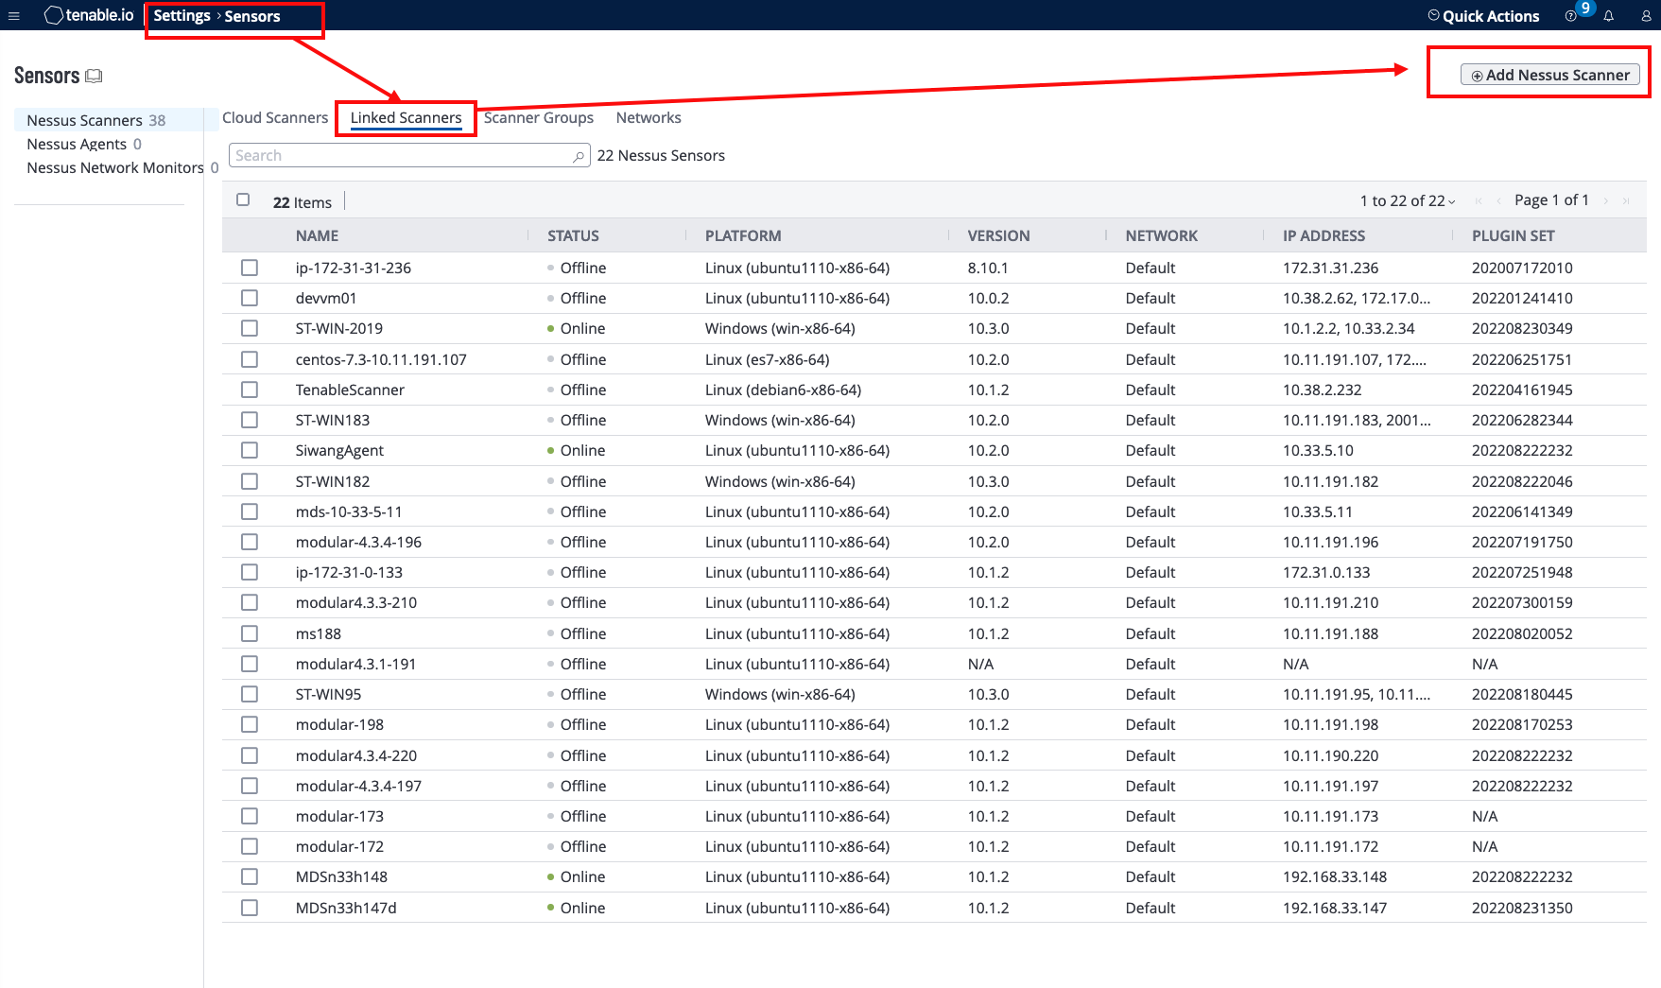Toggle the select-all items checkbox
1661x988 pixels.
[x=243, y=199]
